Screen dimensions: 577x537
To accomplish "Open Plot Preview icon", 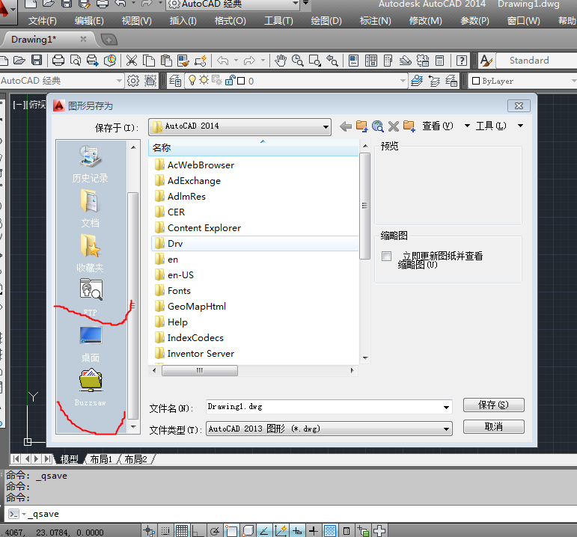I will (x=76, y=61).
